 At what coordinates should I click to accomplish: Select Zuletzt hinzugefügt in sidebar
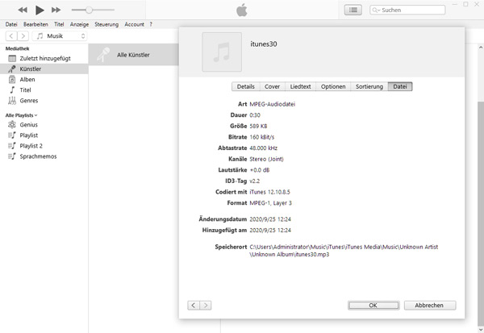44,58
